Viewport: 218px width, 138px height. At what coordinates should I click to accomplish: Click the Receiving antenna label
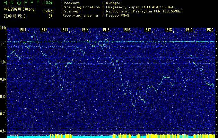80,16
